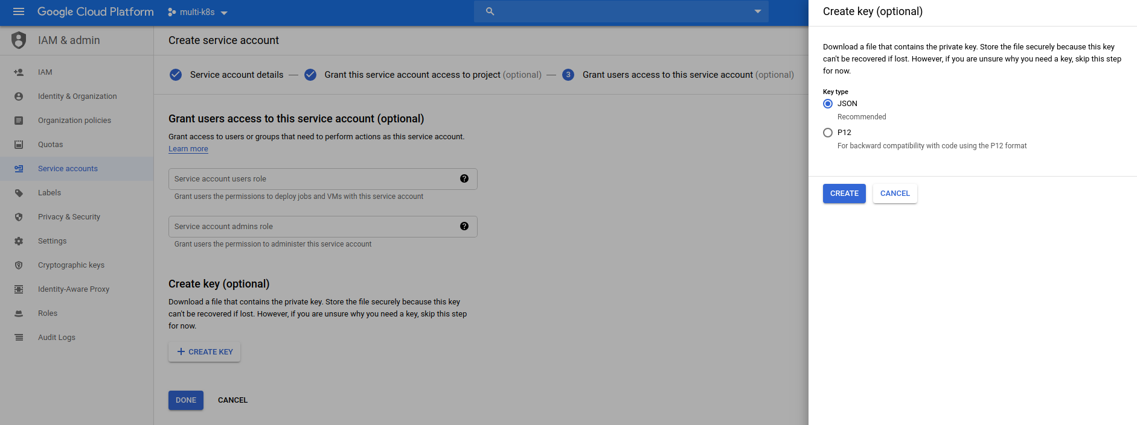Click the Settings gear icon
Image resolution: width=1137 pixels, height=425 pixels.
(x=19, y=241)
